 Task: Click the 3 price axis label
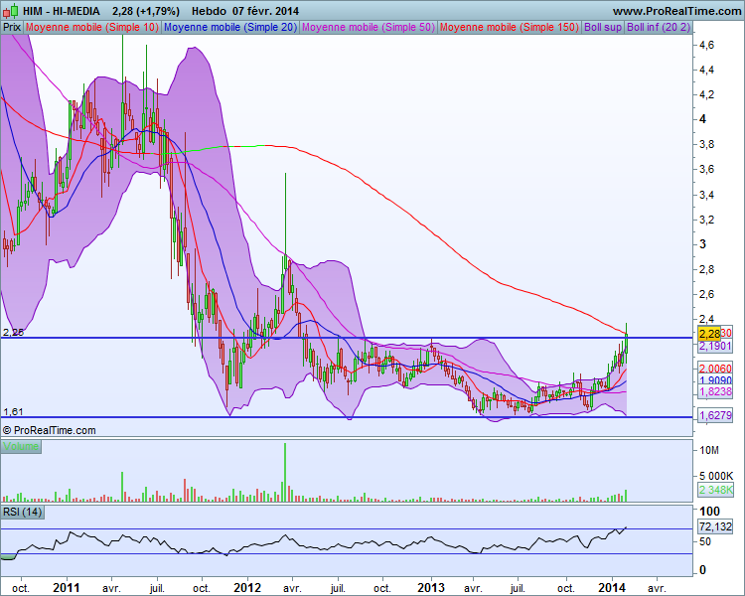coord(702,244)
